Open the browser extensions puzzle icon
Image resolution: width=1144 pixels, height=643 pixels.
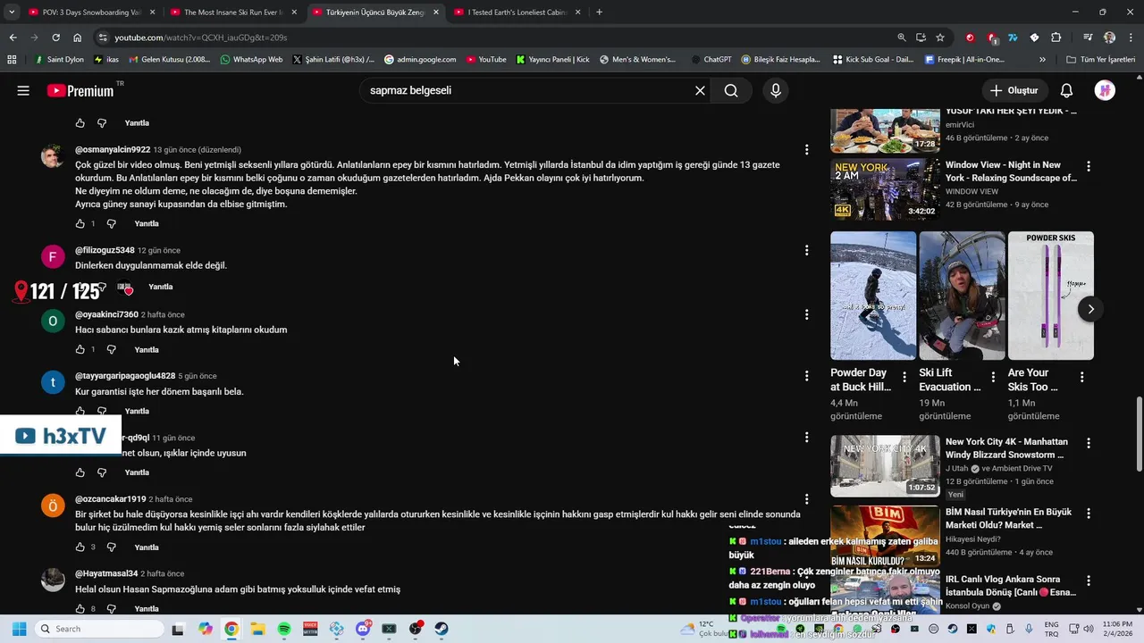pos(1056,38)
